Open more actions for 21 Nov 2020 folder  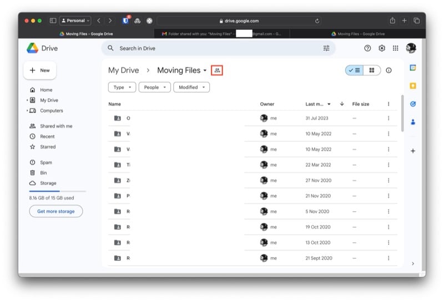pyautogui.click(x=389, y=196)
